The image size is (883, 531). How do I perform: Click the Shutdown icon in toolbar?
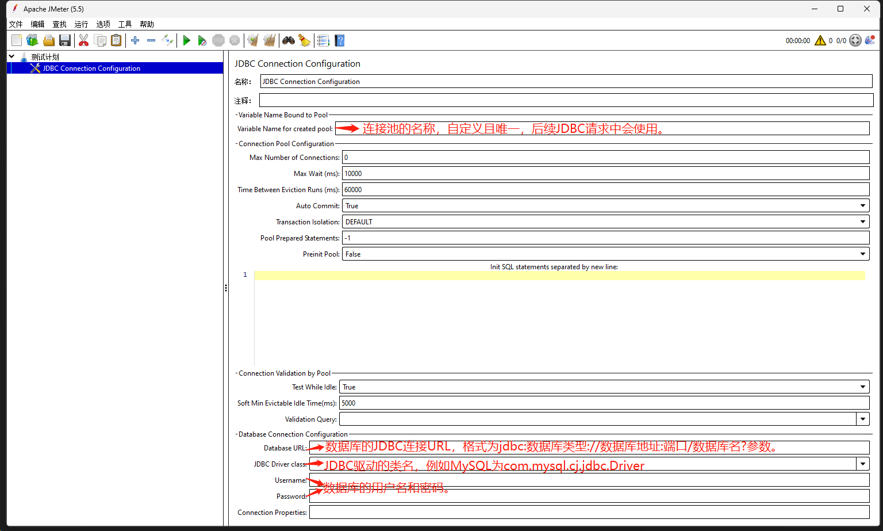tap(235, 40)
